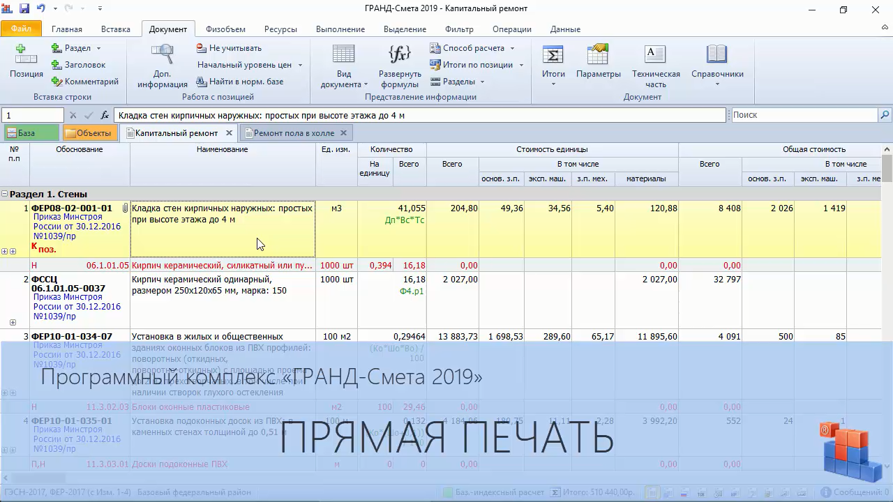
Task: Toggle Не учитывать for the selected position
Action: pyautogui.click(x=229, y=48)
